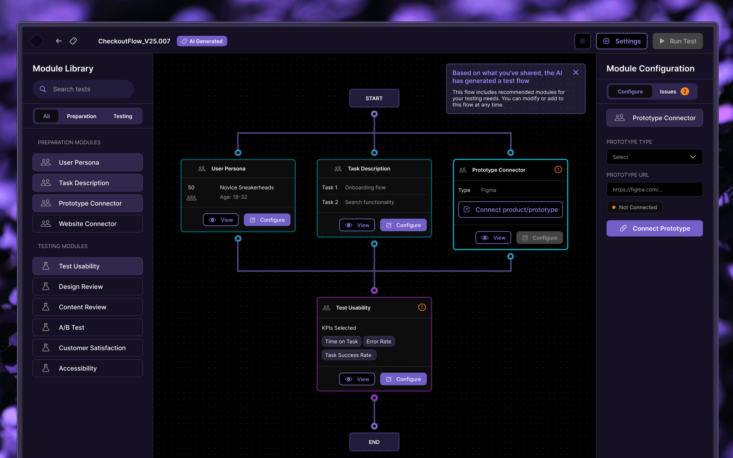733x458 pixels.
Task: Click input port above Test Usability node
Action: click(x=374, y=291)
